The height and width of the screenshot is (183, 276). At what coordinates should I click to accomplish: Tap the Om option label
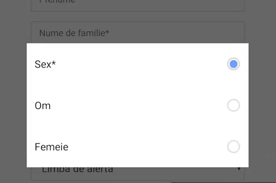(x=43, y=105)
